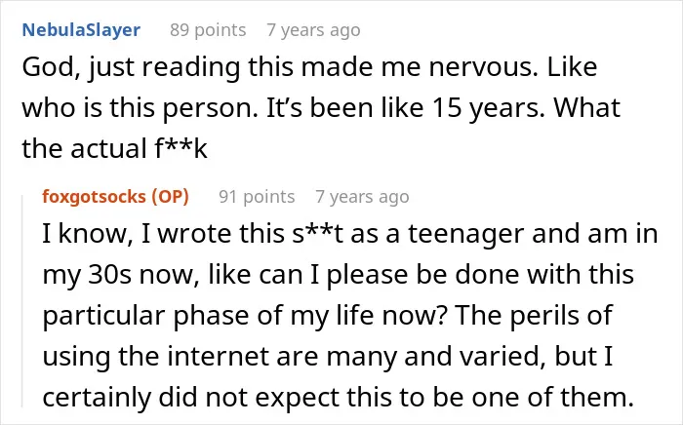Image resolution: width=683 pixels, height=425 pixels.
Task: Click the text 'my 30s now'
Action: click(118, 275)
